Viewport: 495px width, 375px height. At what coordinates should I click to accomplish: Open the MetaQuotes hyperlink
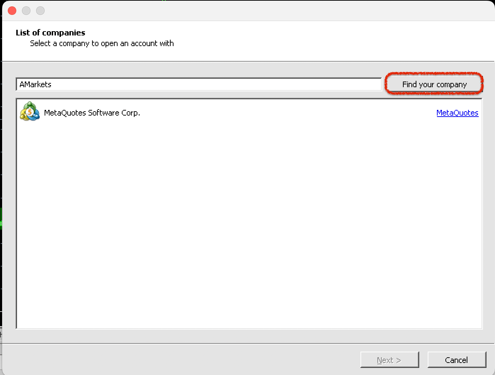tap(457, 113)
